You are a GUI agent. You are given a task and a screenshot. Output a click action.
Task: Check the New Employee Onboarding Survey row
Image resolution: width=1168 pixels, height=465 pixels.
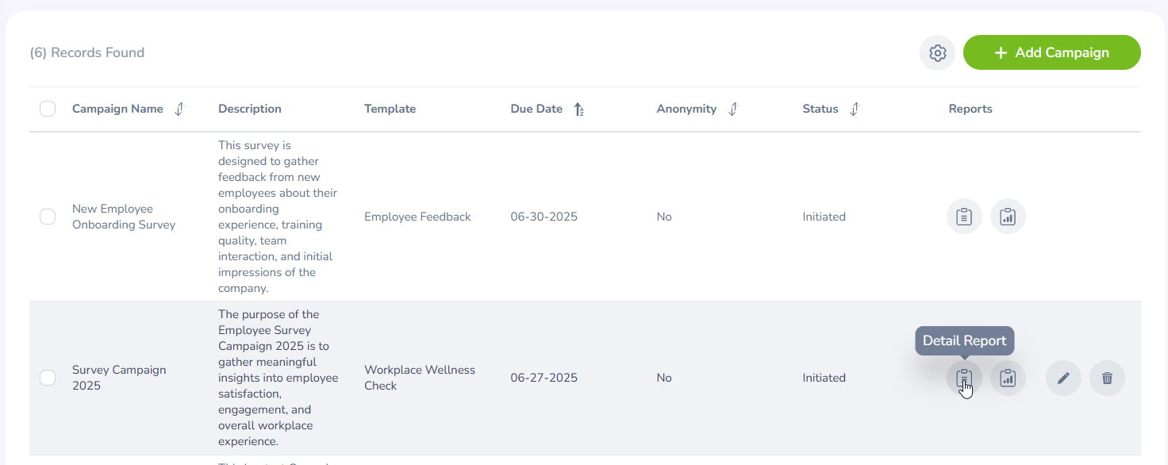pos(48,217)
